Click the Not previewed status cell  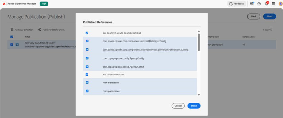click(215, 45)
